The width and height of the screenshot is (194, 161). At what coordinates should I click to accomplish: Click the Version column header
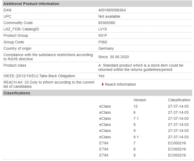pos(140,100)
